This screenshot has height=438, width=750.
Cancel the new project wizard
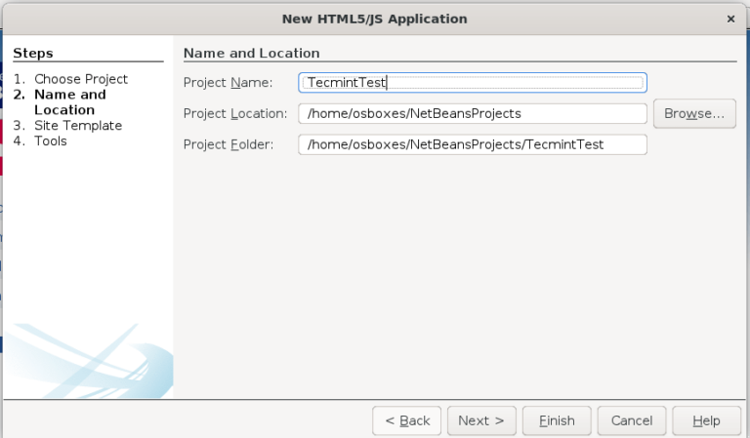coord(631,420)
